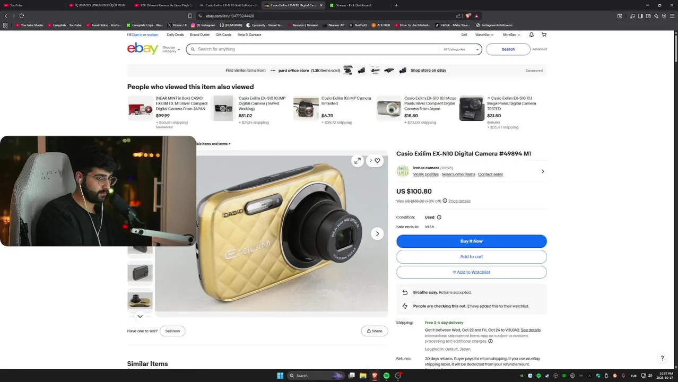
Task: Click the irohas camera seller logo
Action: [403, 171]
